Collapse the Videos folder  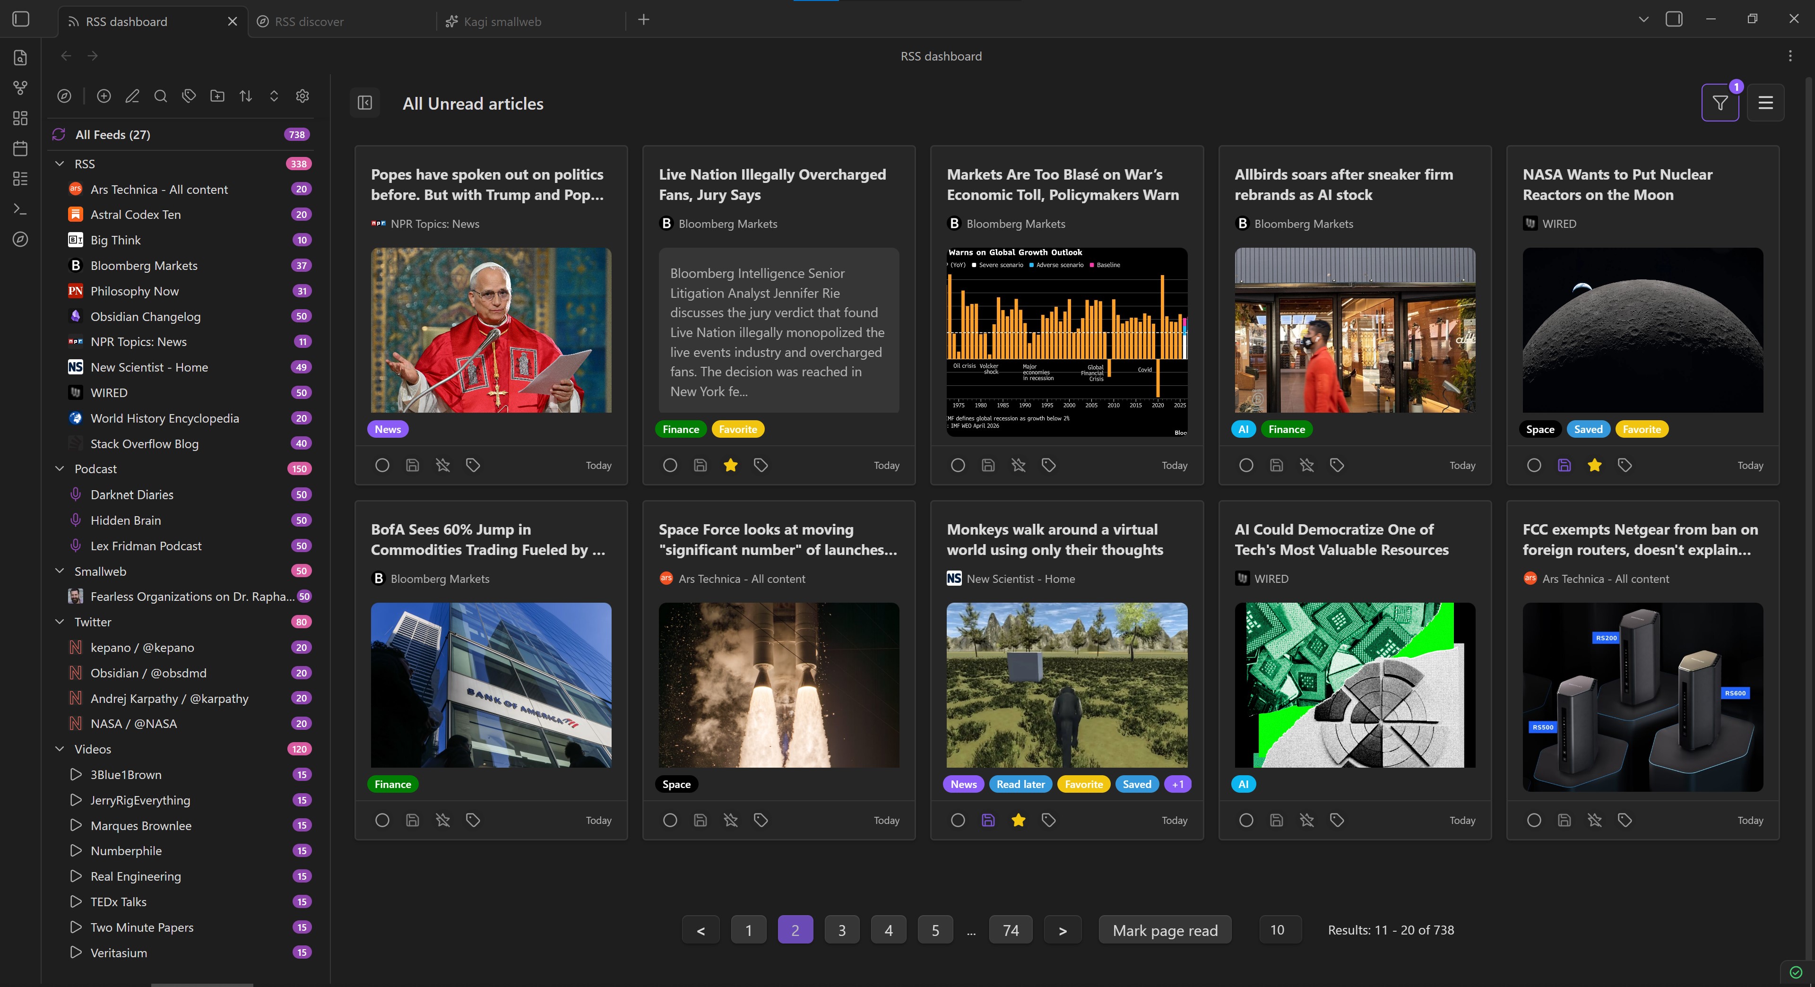(60, 749)
